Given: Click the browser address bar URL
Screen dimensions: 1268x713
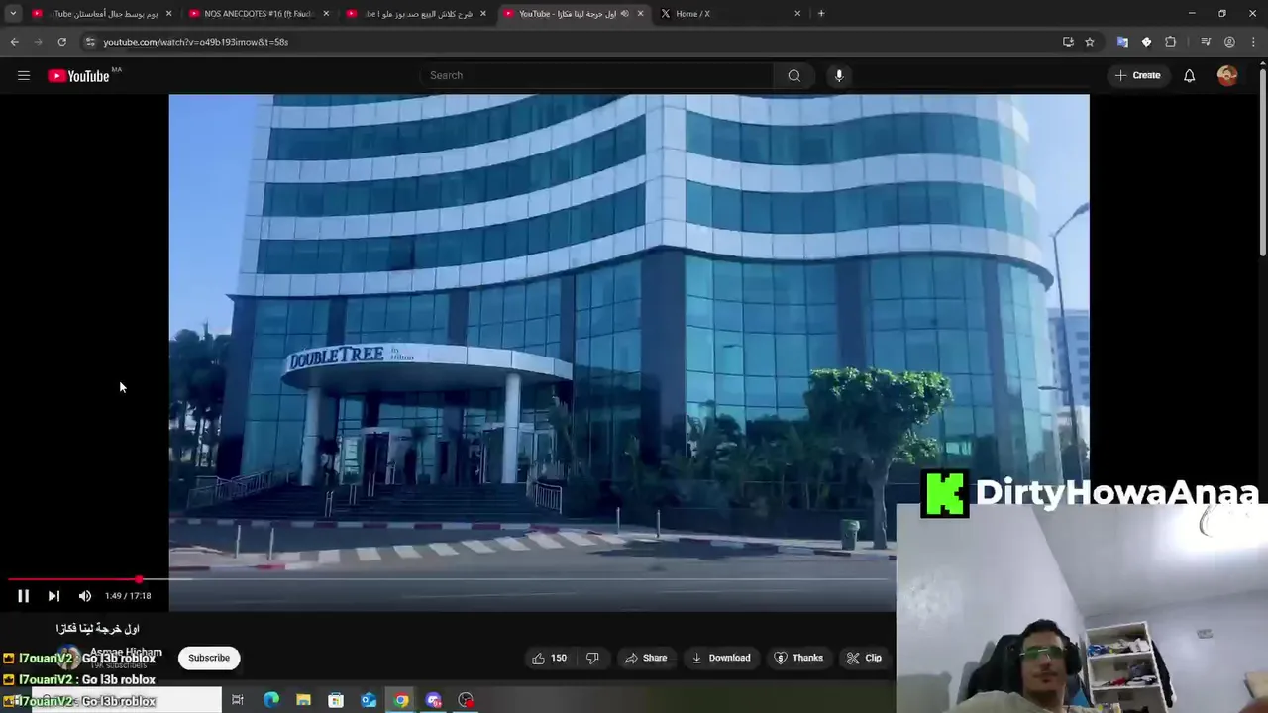Looking at the screenshot, I should pyautogui.click(x=196, y=42).
